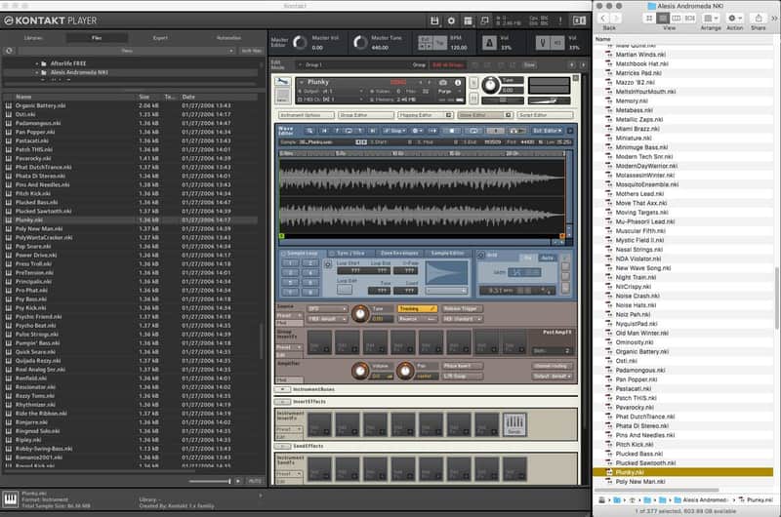Switch to the Libraries browser tab
Viewport: 781px width, 517px height.
pos(33,38)
